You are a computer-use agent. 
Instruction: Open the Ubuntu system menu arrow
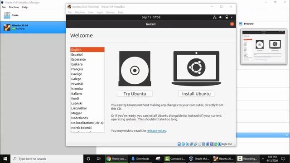tap(232, 17)
